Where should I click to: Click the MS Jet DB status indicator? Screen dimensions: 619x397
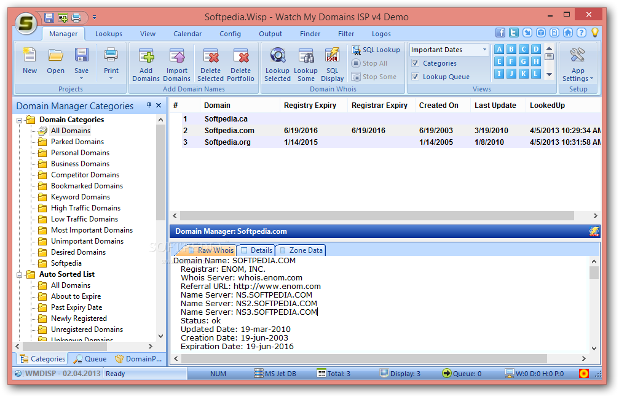click(275, 373)
